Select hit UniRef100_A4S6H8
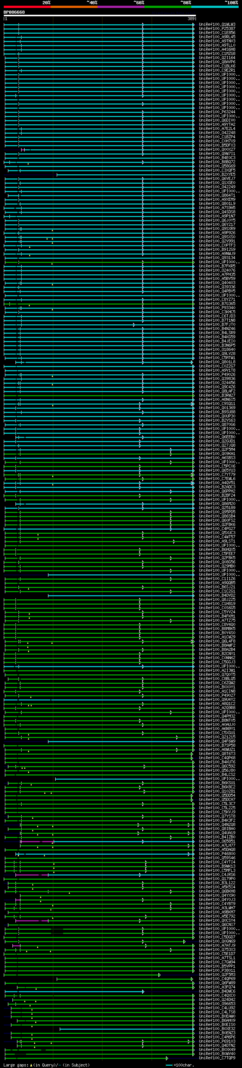Screen dimensions: 242x1068 click(x=217, y=49)
